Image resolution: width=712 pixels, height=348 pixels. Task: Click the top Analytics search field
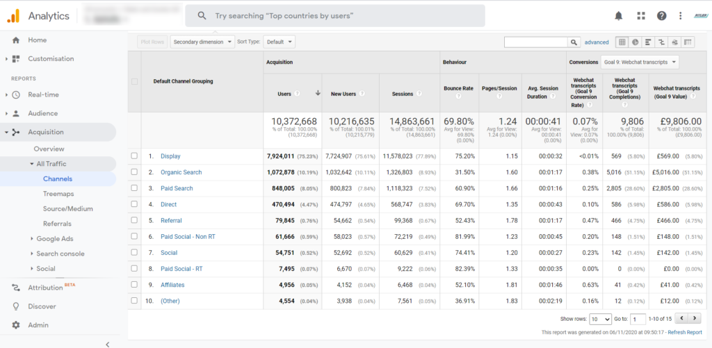(x=335, y=16)
